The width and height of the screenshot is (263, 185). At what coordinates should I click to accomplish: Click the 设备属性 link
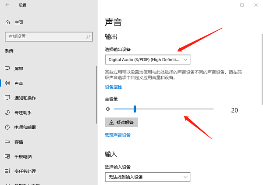tap(114, 87)
